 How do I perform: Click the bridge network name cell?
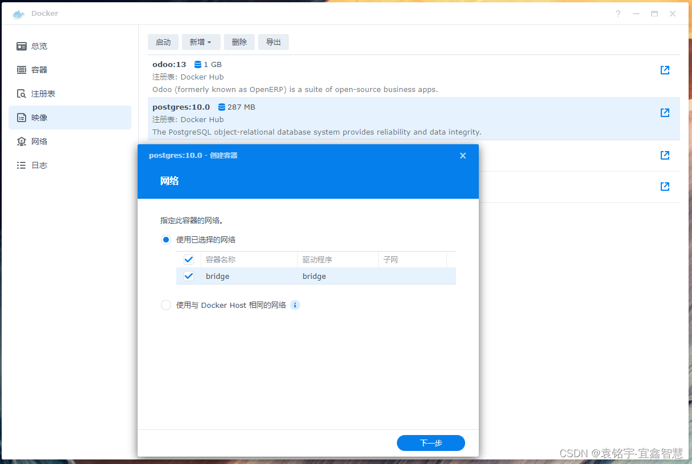click(x=217, y=276)
